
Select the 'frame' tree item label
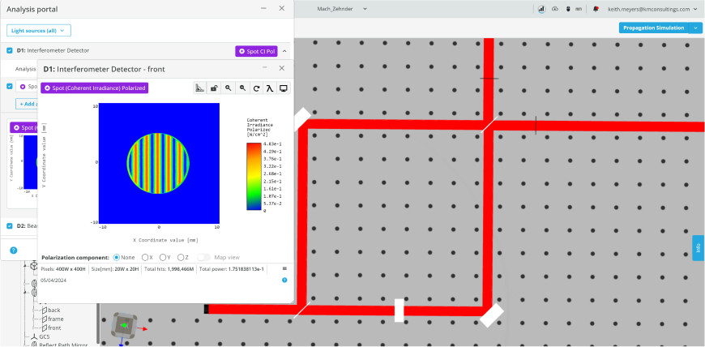coord(56,319)
